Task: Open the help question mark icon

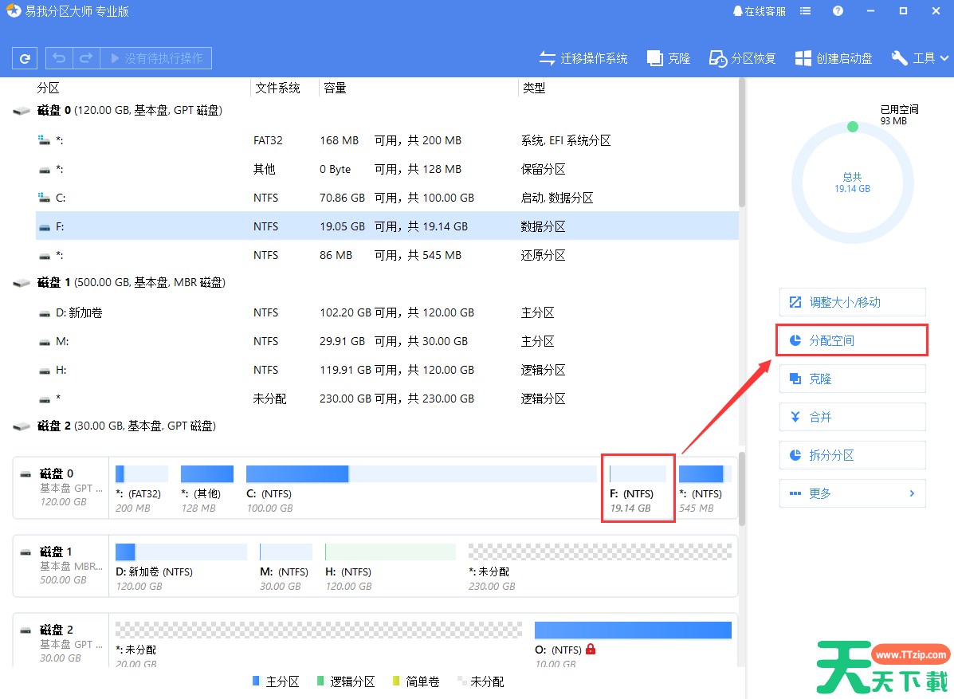Action: click(838, 11)
